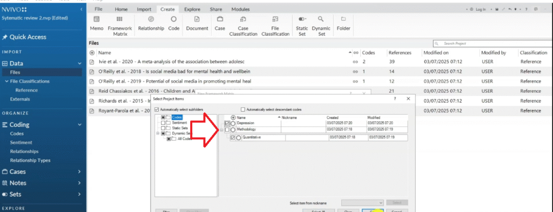Create a new Folder from ribbon

(x=343, y=24)
